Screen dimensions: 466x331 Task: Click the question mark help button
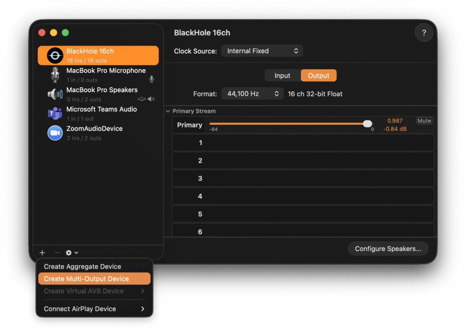point(424,33)
